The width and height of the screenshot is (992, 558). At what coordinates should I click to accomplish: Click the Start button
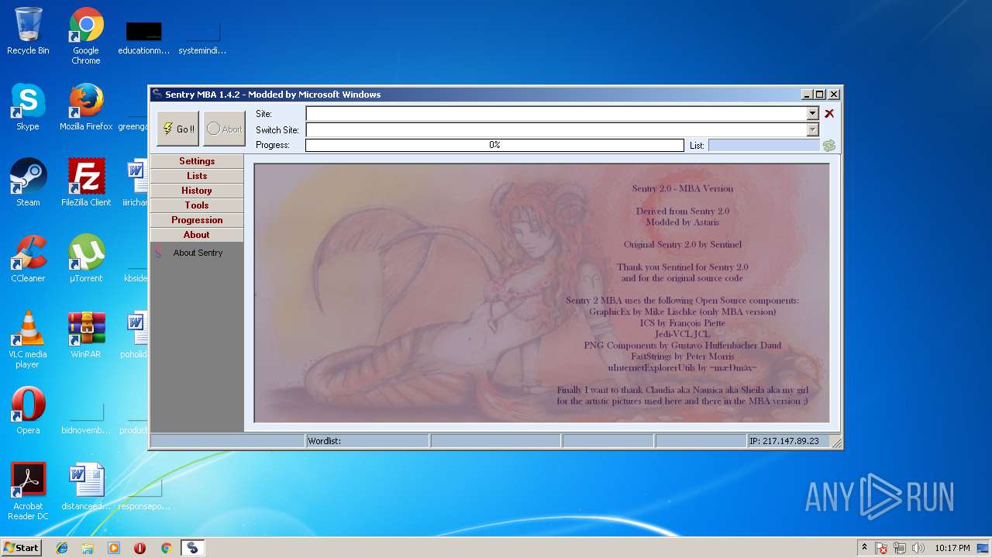pos(22,548)
